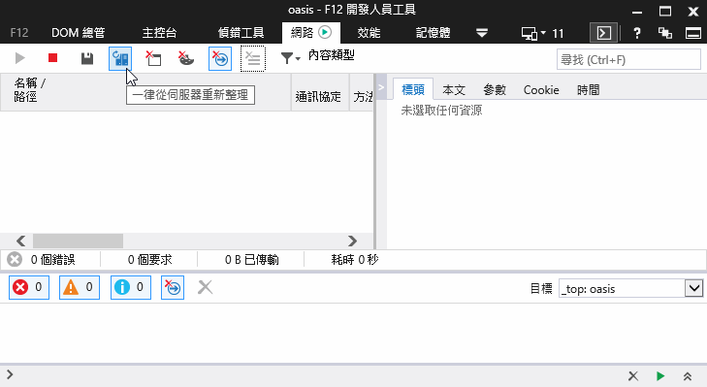Stop network traffic capture with the red square
Viewport: 707px width, 387px height.
pos(52,58)
